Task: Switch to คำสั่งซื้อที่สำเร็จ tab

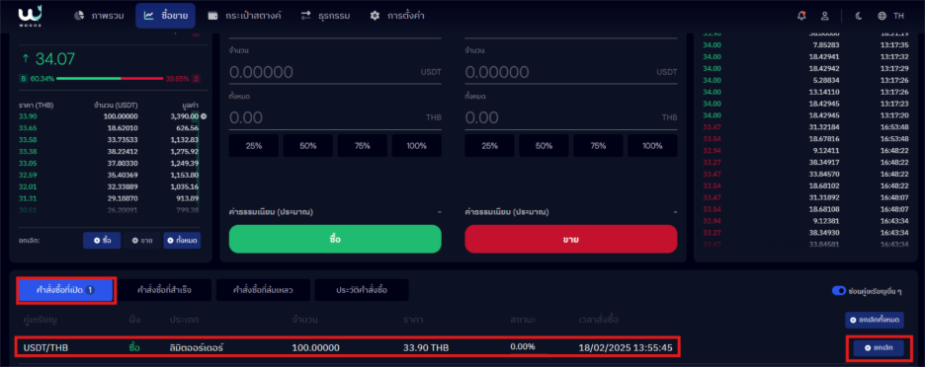Action: pos(164,290)
